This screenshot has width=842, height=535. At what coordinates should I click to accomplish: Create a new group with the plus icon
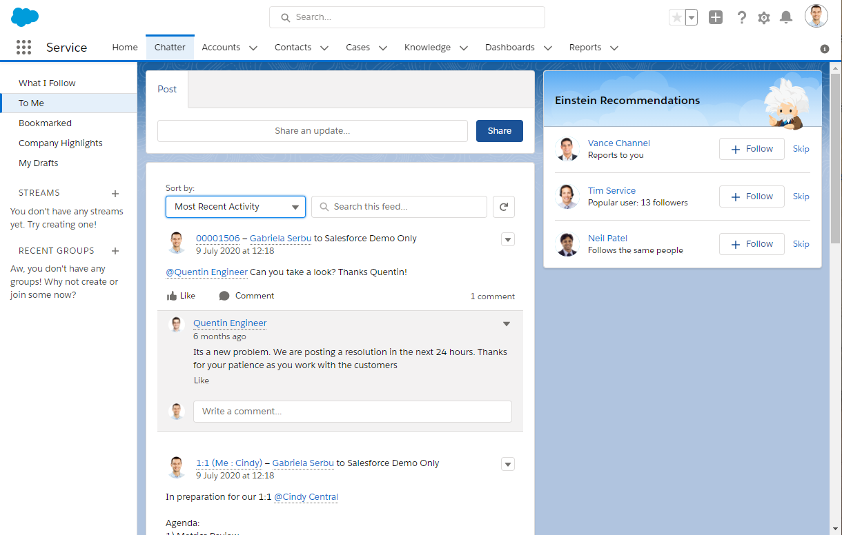click(x=115, y=251)
